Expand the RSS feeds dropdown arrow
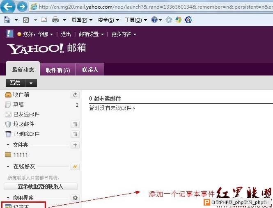This screenshot has width=273, height=208. [x=35, y=20]
